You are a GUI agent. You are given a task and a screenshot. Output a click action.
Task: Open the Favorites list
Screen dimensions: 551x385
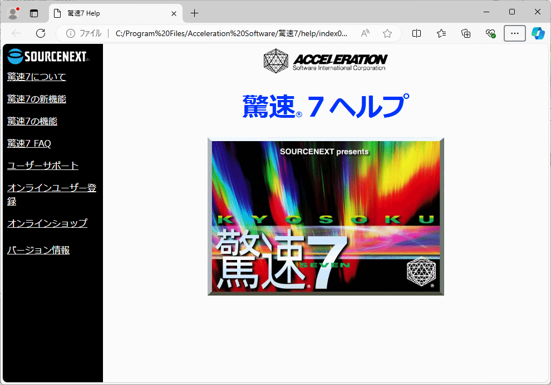click(x=441, y=33)
